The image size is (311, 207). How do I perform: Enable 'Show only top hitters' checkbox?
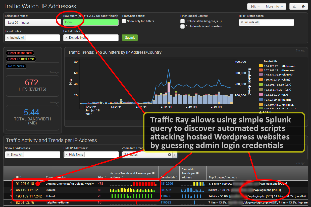[124, 21]
